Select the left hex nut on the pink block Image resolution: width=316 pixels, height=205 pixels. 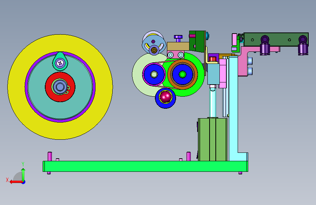pos(171,55)
